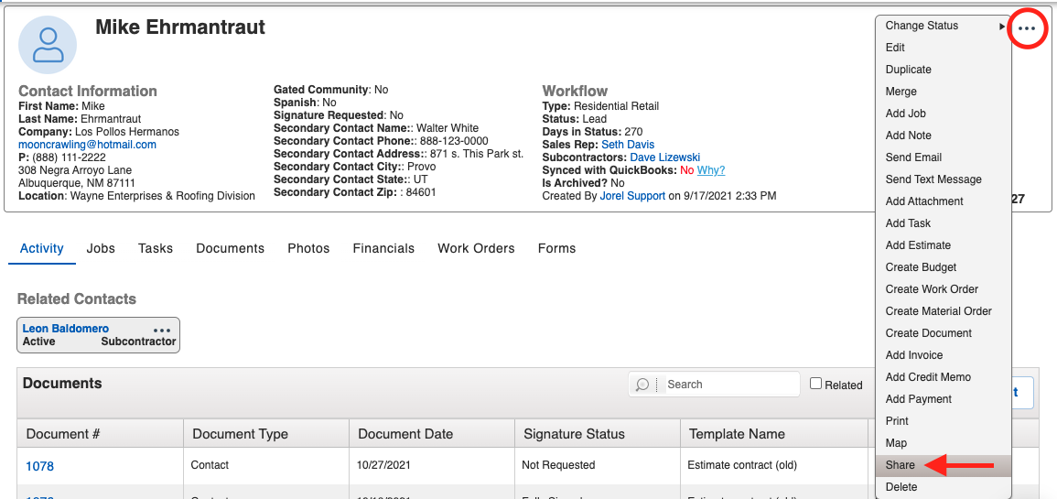The height and width of the screenshot is (499, 1057).
Task: Choose Send Text Message menu option
Action: 933,179
